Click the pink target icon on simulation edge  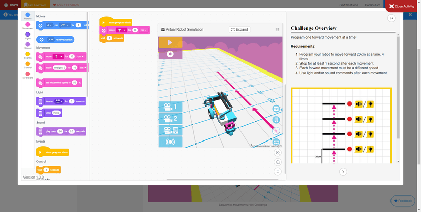coord(276,131)
